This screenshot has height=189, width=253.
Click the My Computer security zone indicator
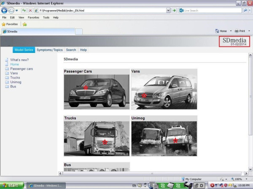(191, 179)
